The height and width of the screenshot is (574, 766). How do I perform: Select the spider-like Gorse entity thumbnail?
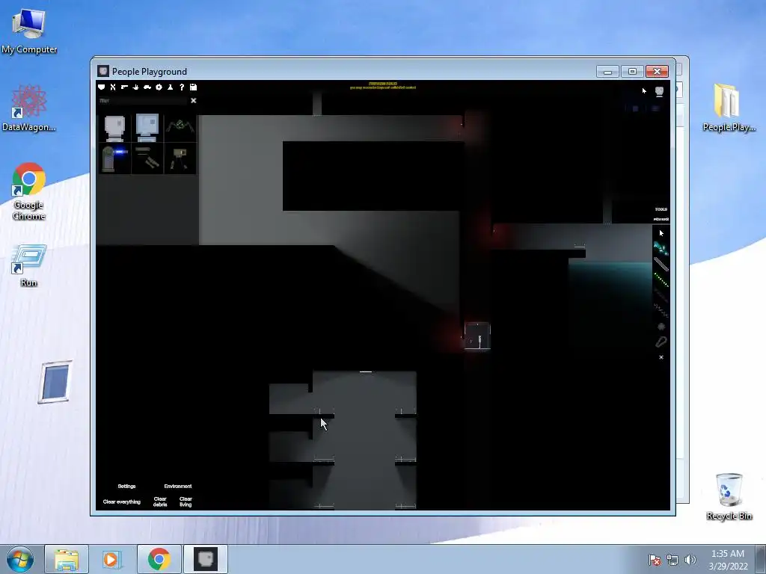tap(180, 128)
